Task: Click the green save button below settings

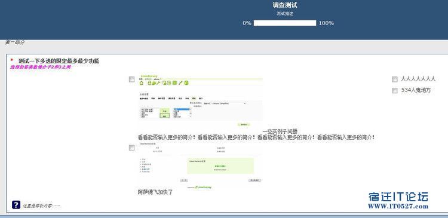Action: click(x=244, y=125)
